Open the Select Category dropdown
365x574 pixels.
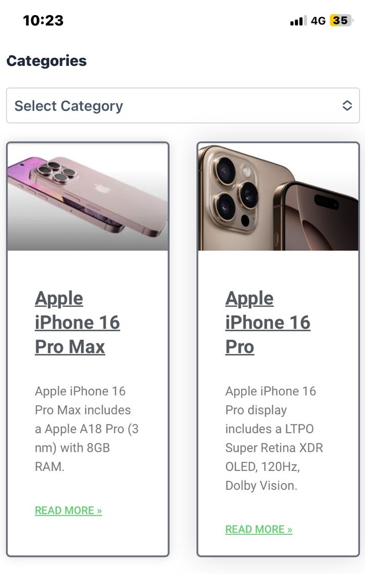pos(183,106)
